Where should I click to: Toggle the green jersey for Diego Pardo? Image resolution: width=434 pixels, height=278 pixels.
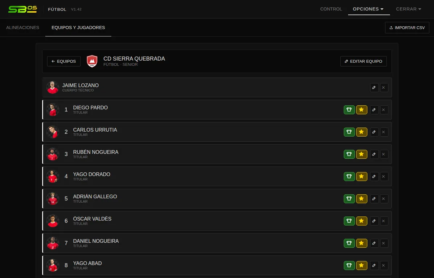(x=349, y=110)
